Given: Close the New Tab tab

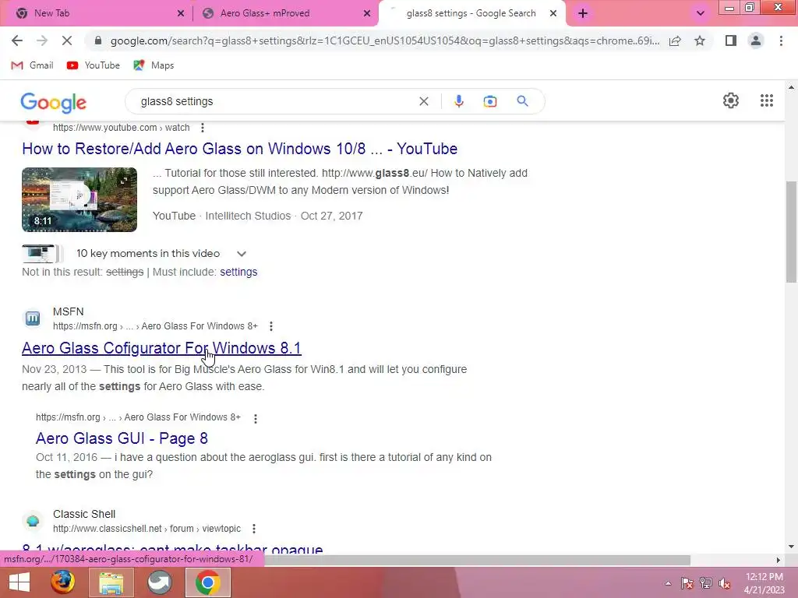Looking at the screenshot, I should click(x=181, y=13).
